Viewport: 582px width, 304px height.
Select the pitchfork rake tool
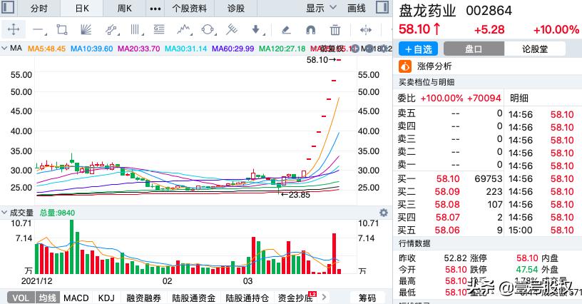(x=232, y=30)
